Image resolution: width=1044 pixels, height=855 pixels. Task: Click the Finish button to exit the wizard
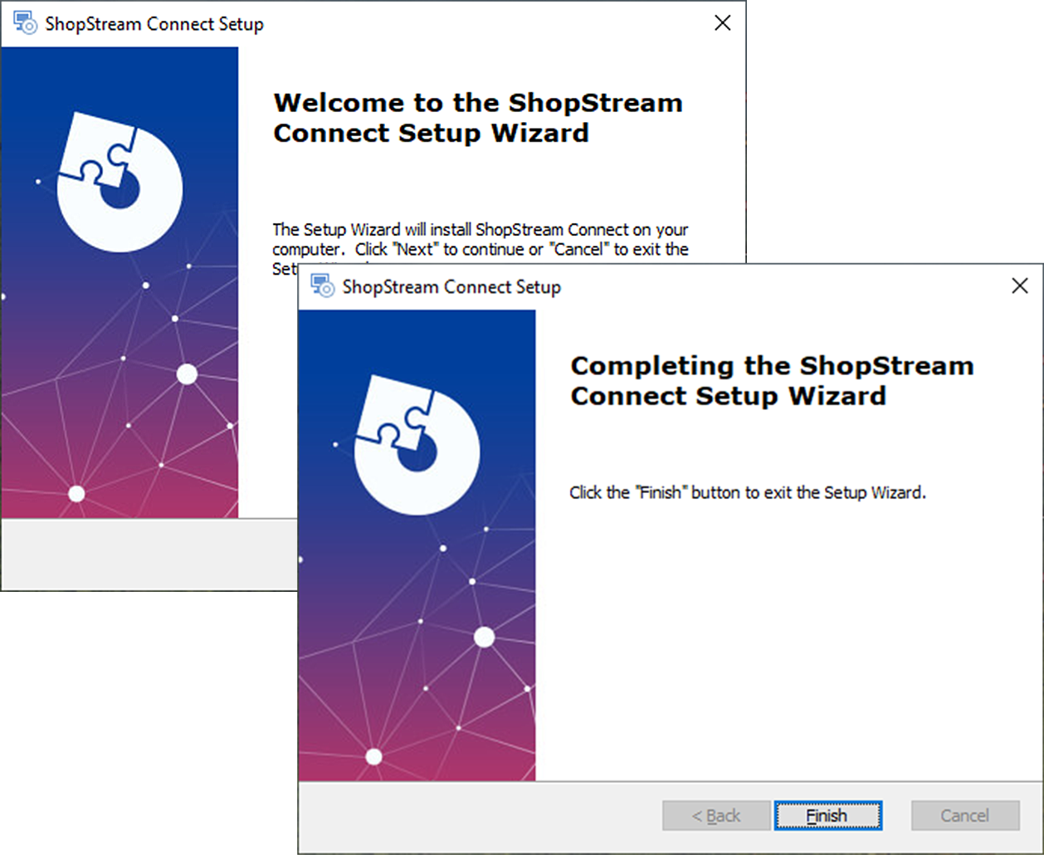pos(827,815)
